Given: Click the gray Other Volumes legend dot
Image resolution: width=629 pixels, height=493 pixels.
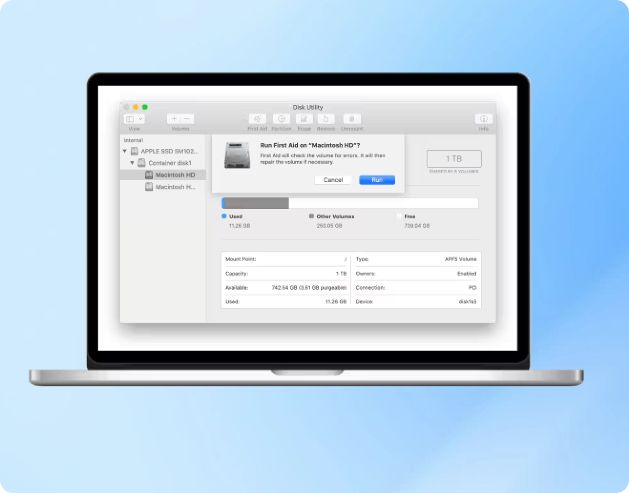Looking at the screenshot, I should coord(312,216).
